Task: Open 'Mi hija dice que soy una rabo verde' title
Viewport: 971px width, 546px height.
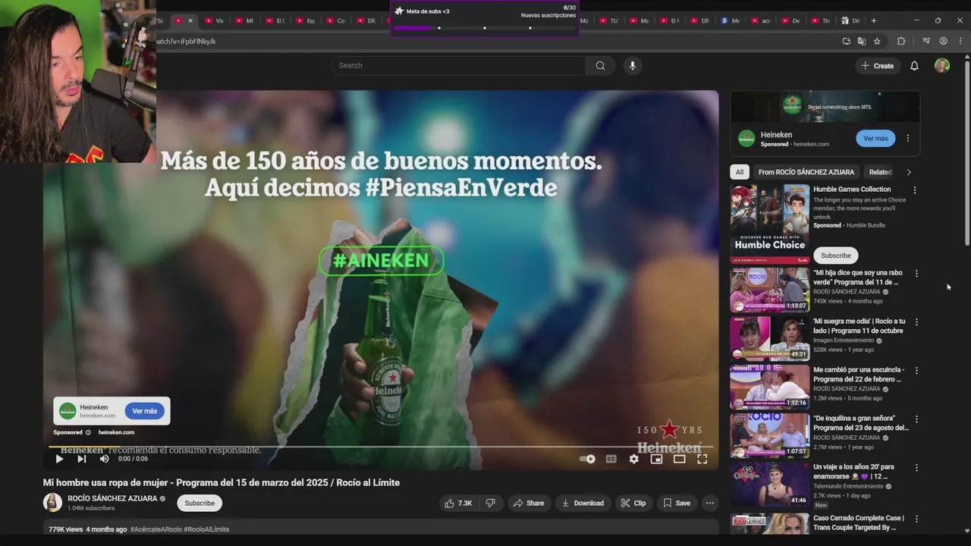Action: click(858, 277)
